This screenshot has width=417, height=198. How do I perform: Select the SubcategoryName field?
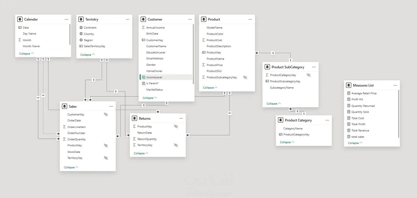pyautogui.click(x=282, y=88)
